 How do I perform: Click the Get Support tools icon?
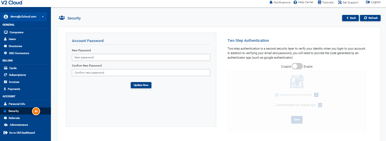pyautogui.click(x=340, y=2)
